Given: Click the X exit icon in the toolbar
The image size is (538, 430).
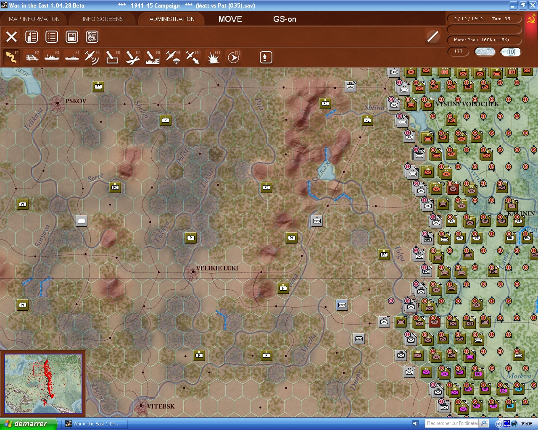Looking at the screenshot, I should tap(12, 37).
